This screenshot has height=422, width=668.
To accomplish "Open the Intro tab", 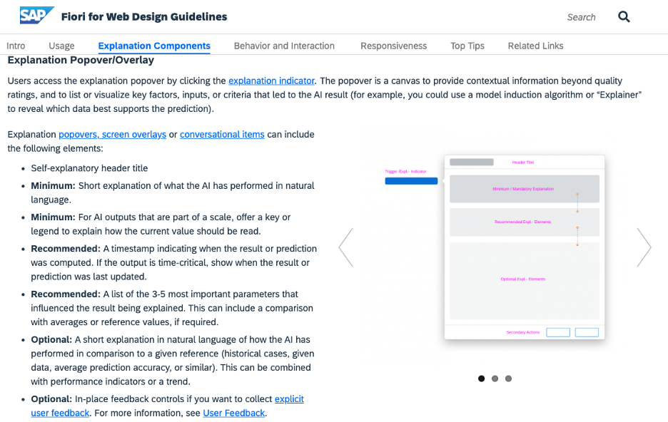I will pyautogui.click(x=16, y=46).
